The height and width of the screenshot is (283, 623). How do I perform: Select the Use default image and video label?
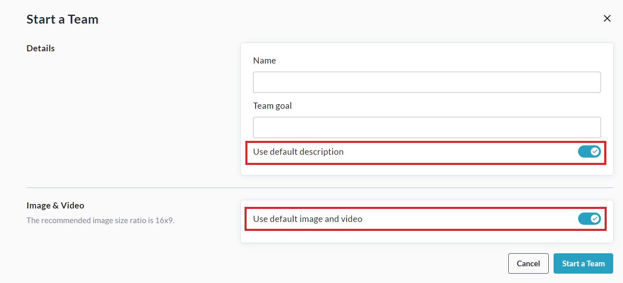307,219
